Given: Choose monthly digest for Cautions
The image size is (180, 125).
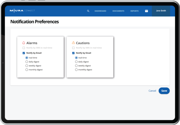Looking at the screenshot, I should coord(76,70).
